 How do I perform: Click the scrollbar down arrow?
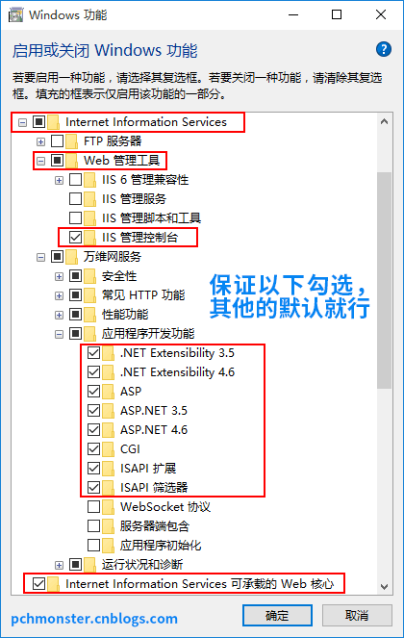(384, 587)
